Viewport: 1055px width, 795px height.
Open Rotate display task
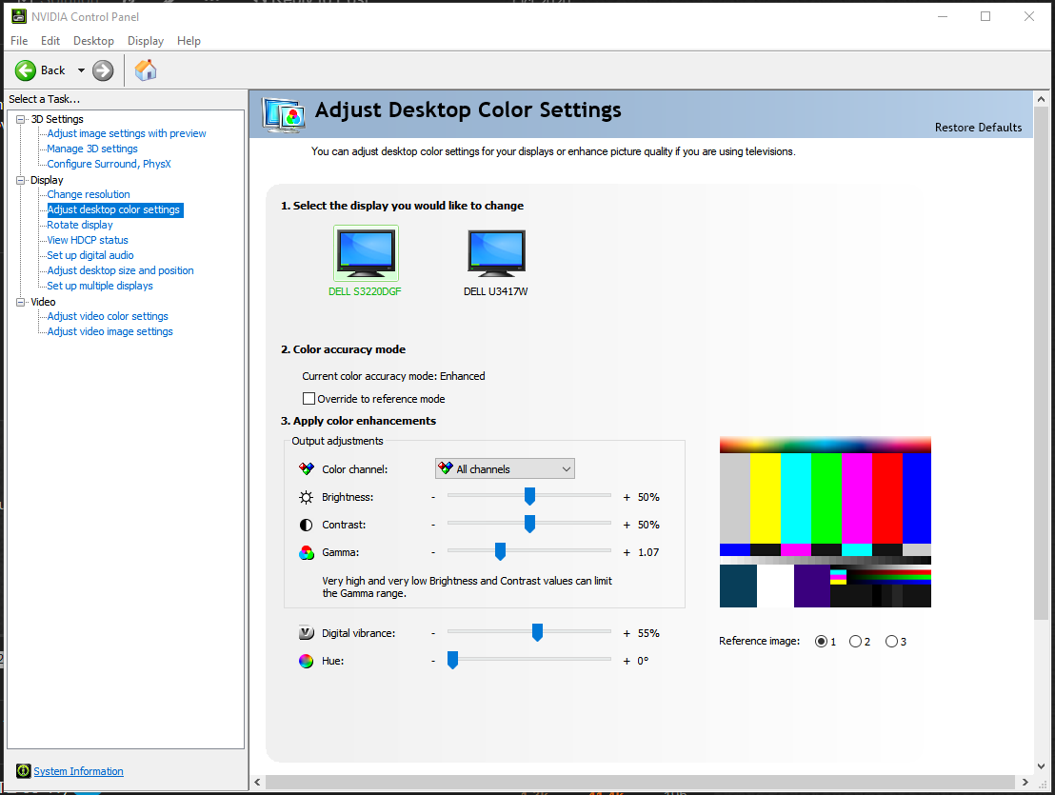point(80,225)
